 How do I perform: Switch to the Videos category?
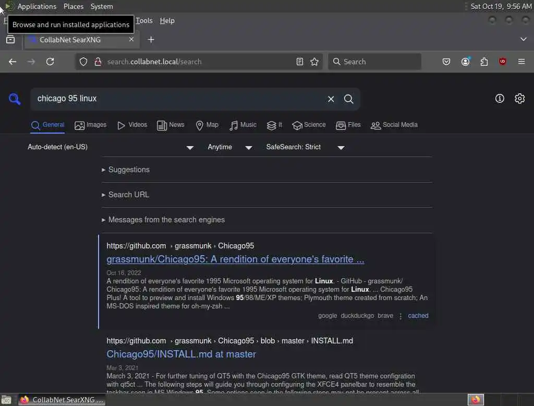tap(132, 125)
